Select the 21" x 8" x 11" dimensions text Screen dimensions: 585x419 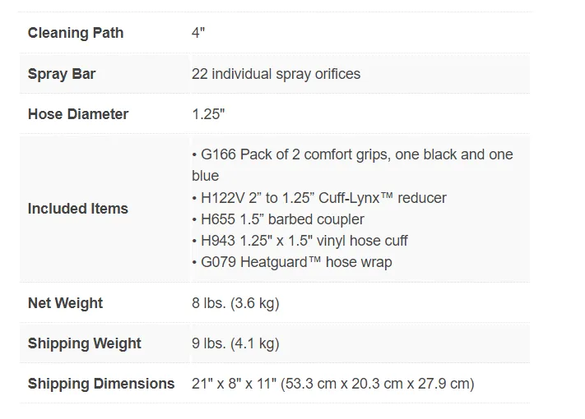(234, 384)
